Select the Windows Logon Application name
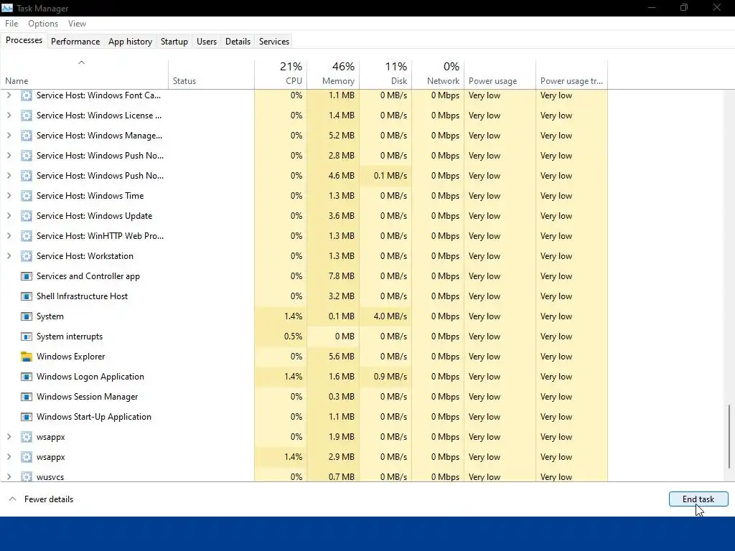Image resolution: width=735 pixels, height=551 pixels. point(90,377)
